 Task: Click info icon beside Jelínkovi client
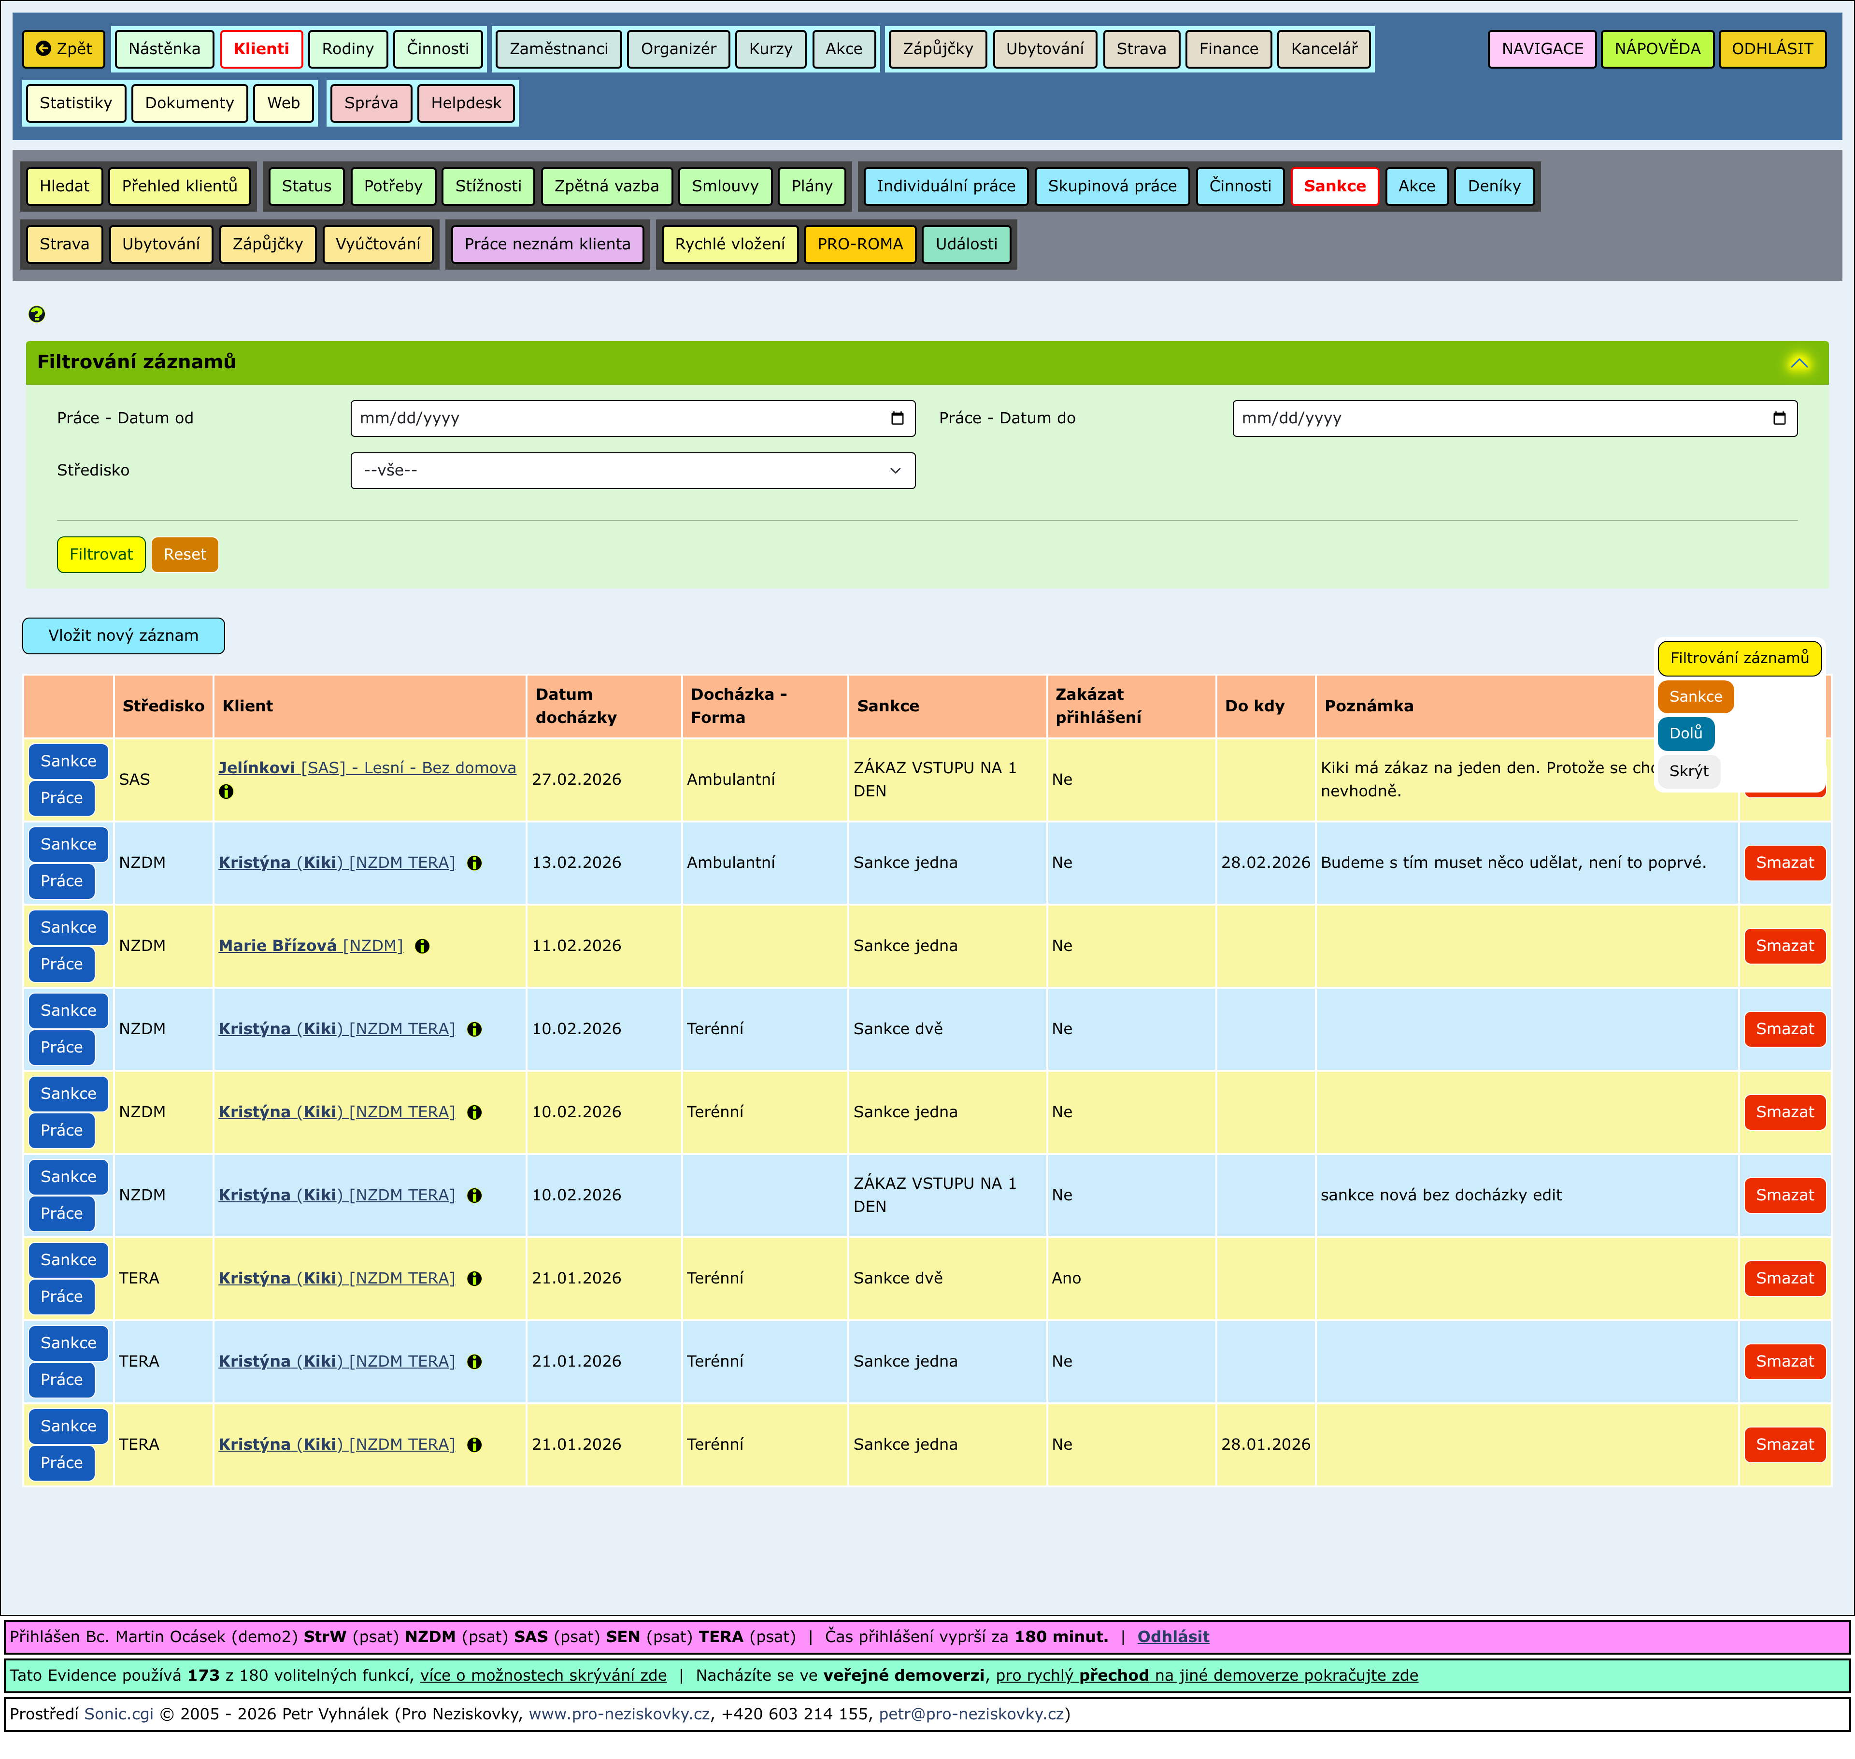coord(226,792)
